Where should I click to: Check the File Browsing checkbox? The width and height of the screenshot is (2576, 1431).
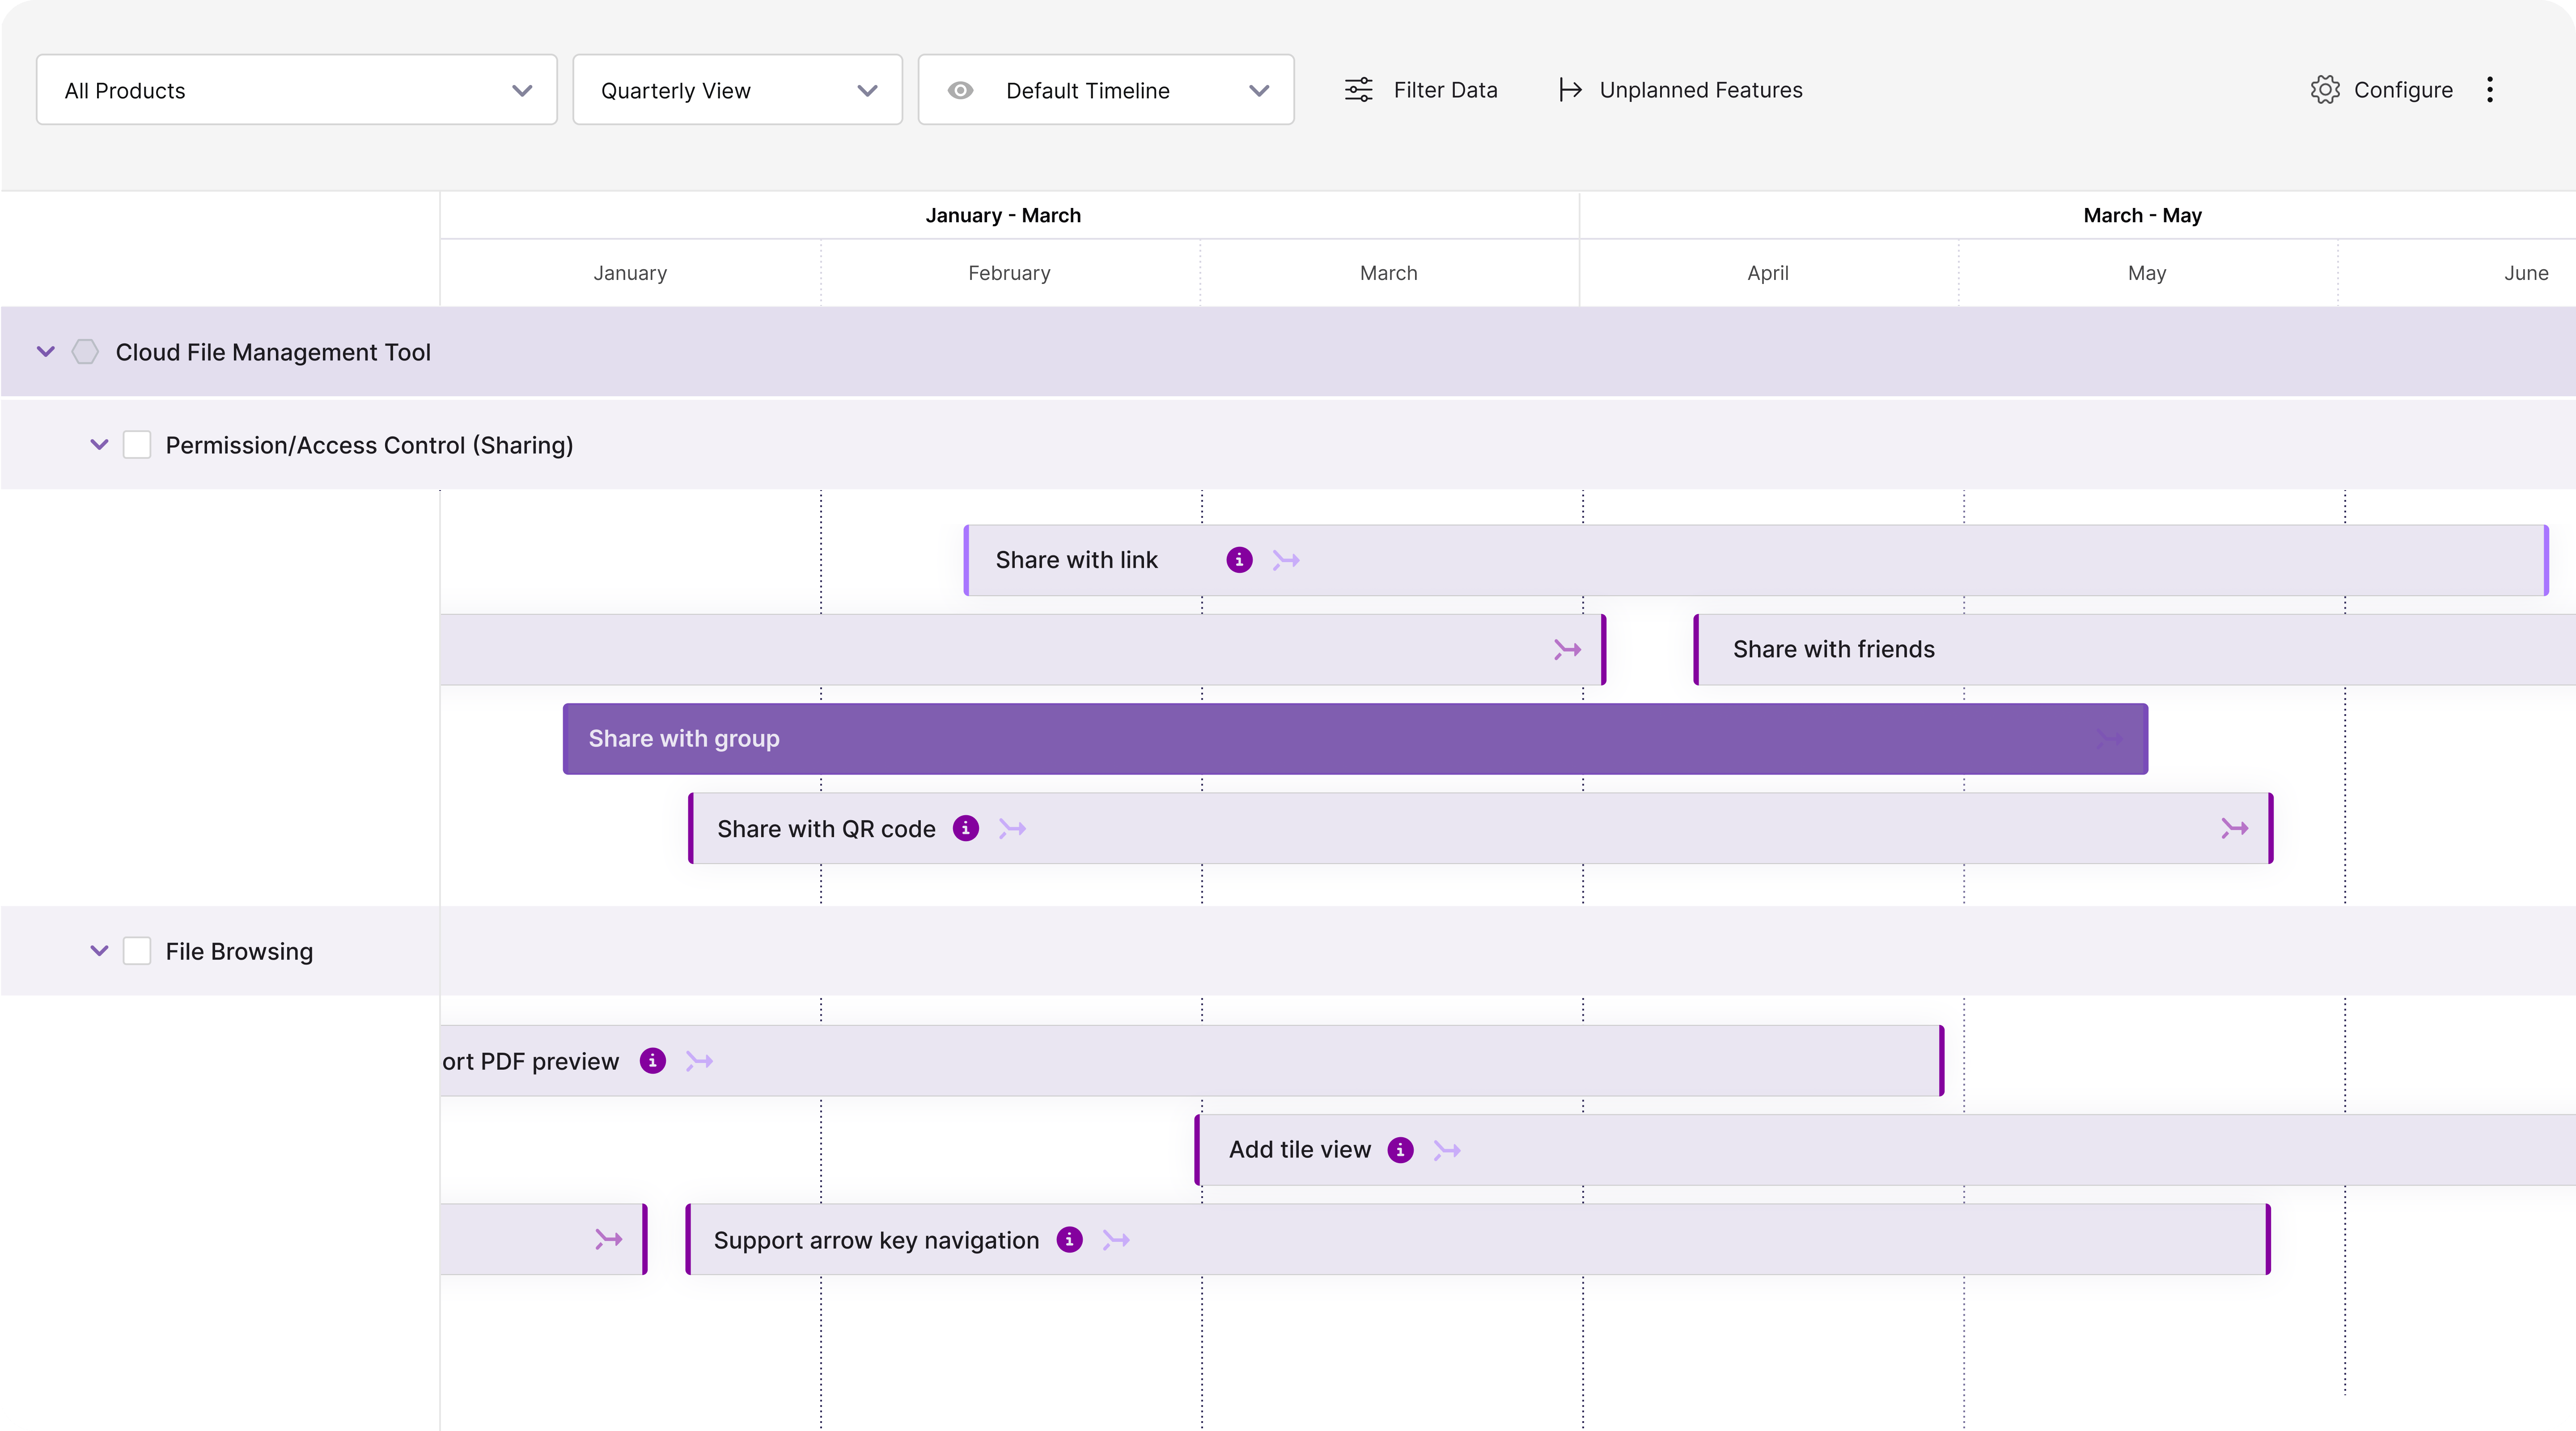tap(137, 951)
